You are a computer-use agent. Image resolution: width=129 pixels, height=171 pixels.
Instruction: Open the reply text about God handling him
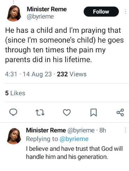click(74, 153)
